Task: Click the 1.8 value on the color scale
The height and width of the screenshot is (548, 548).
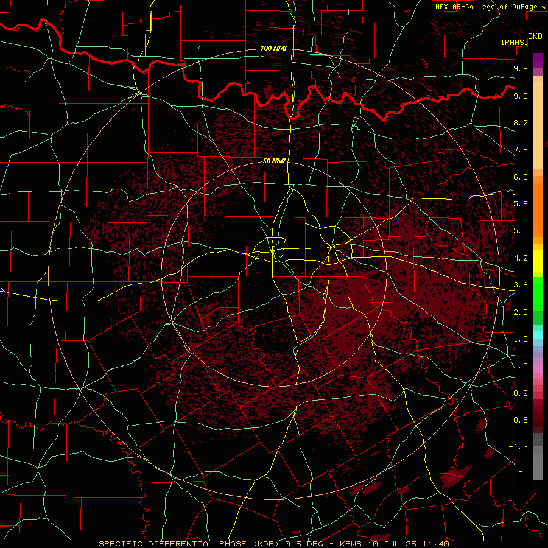Action: [521, 339]
